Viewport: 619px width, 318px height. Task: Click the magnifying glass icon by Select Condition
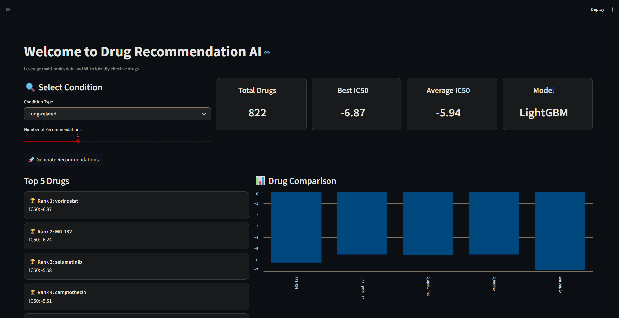30,87
